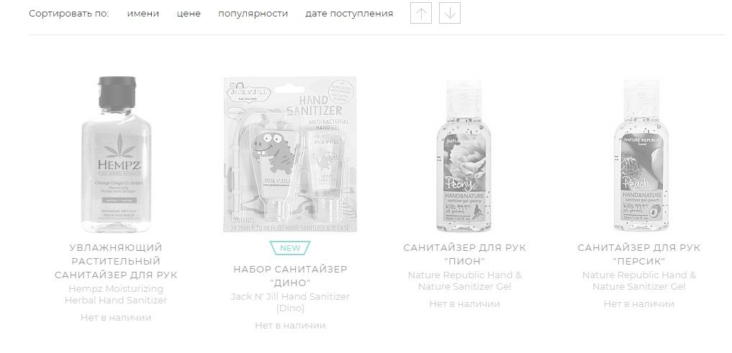Click Hempz Moisturizing Herbal Hand Sanitizer subtitle

[116, 294]
